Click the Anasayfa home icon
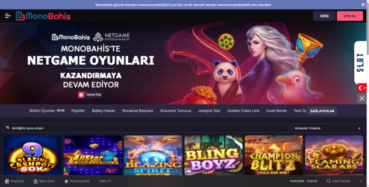 point(7,181)
